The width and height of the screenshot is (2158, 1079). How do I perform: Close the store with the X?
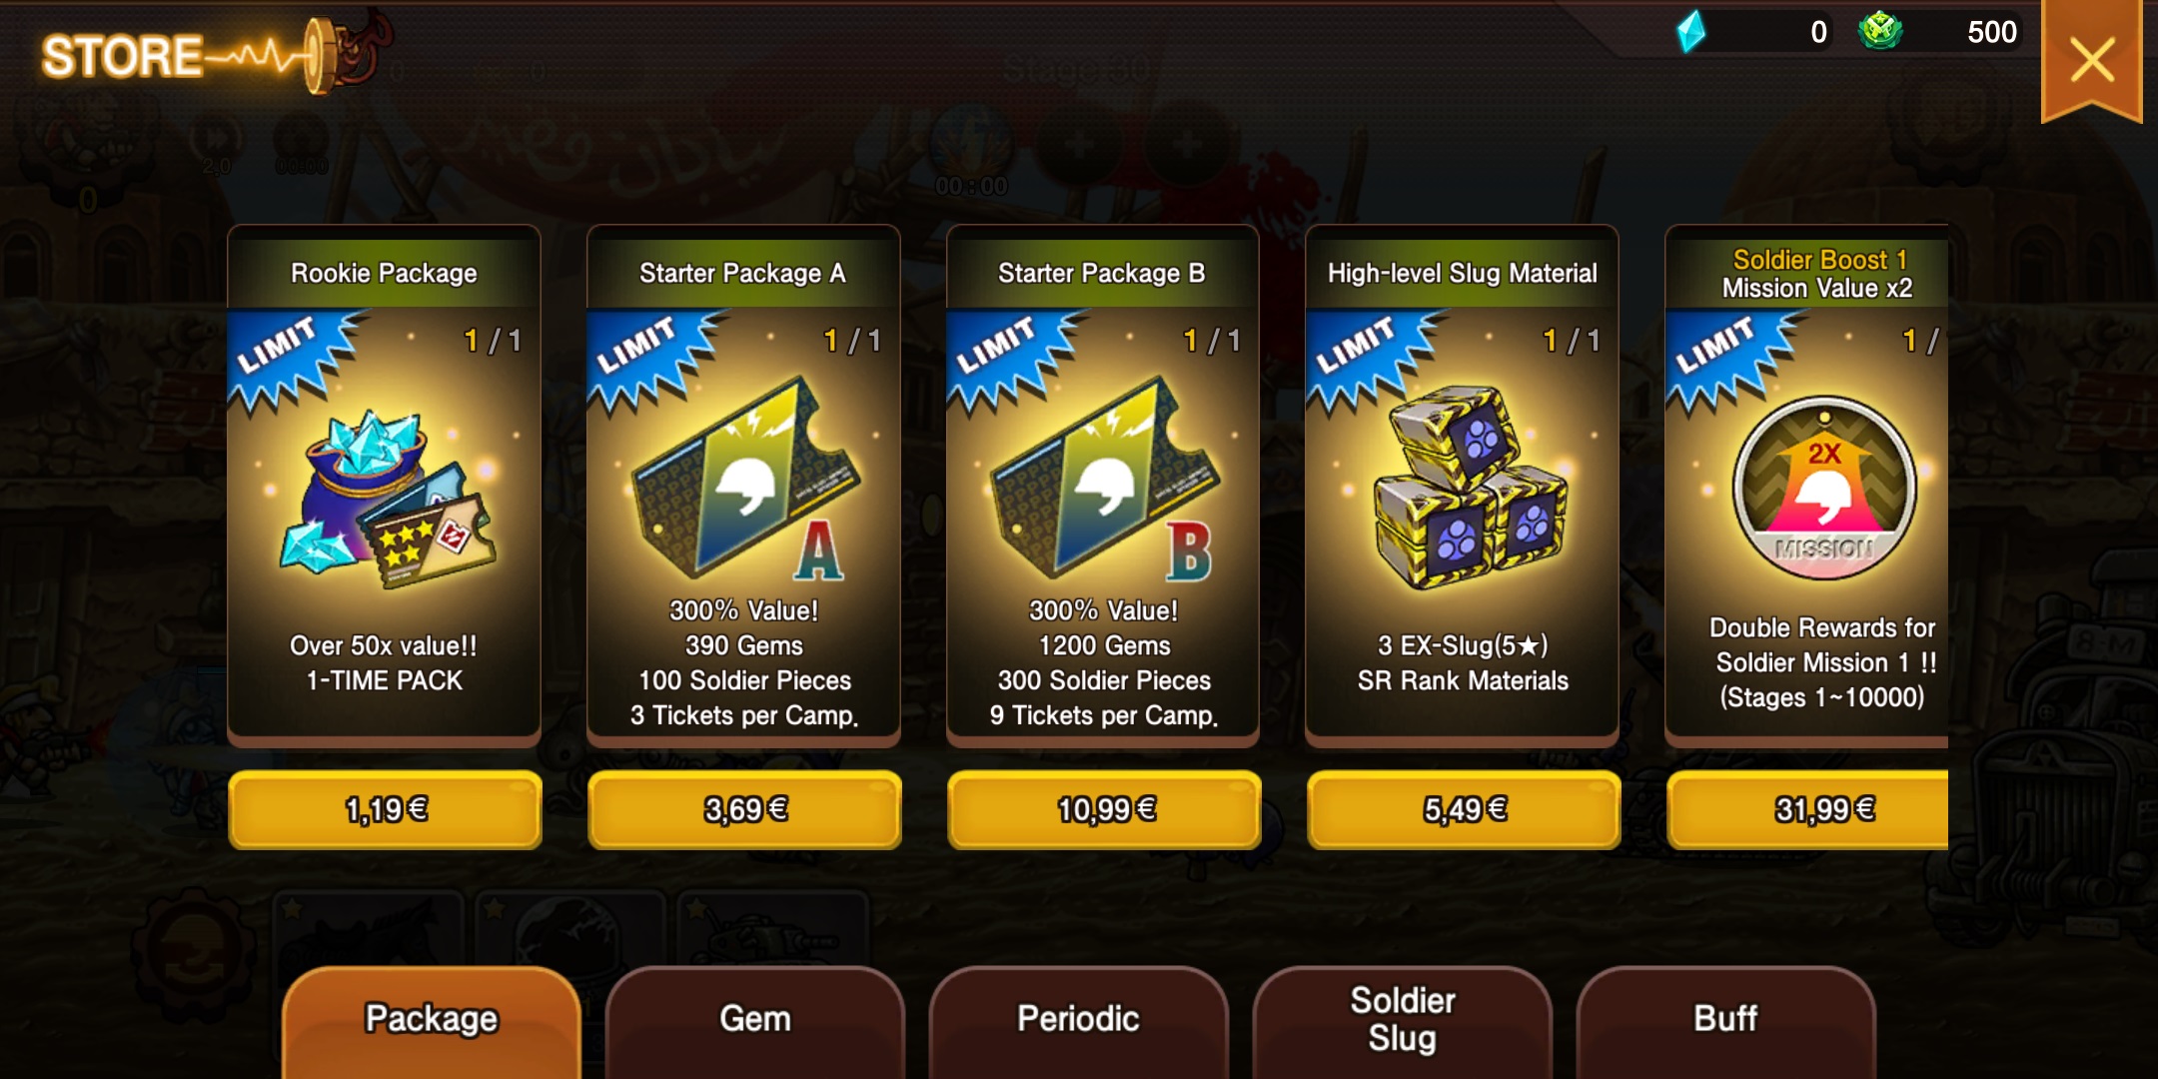pos(2092,60)
